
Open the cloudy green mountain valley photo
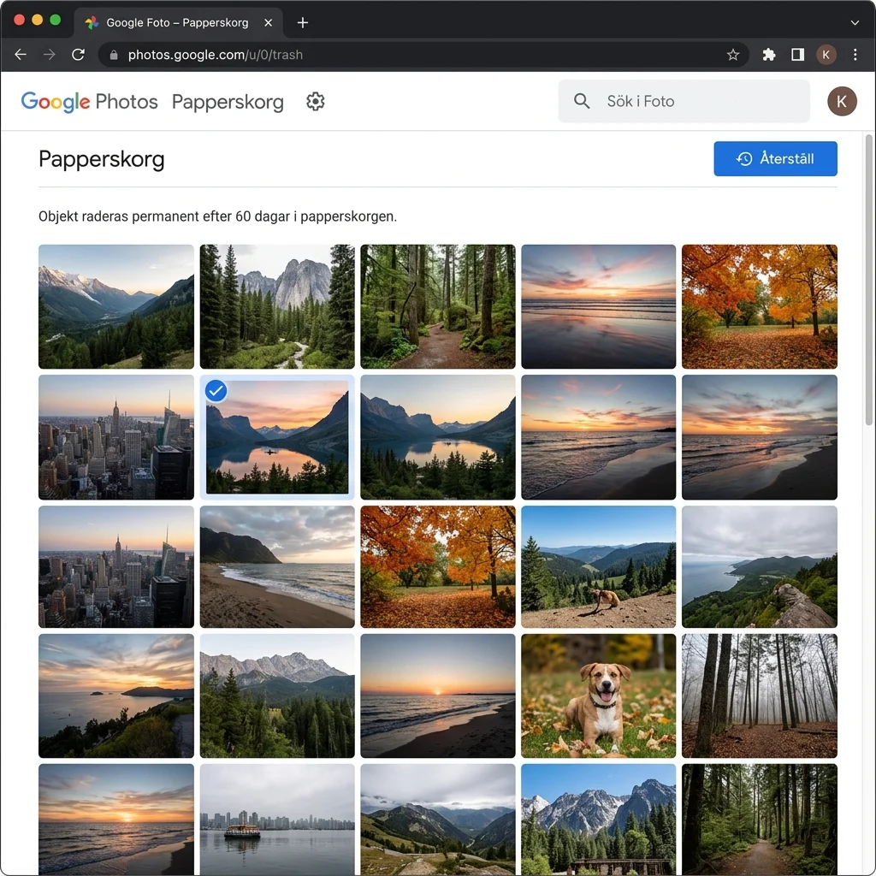point(437,819)
